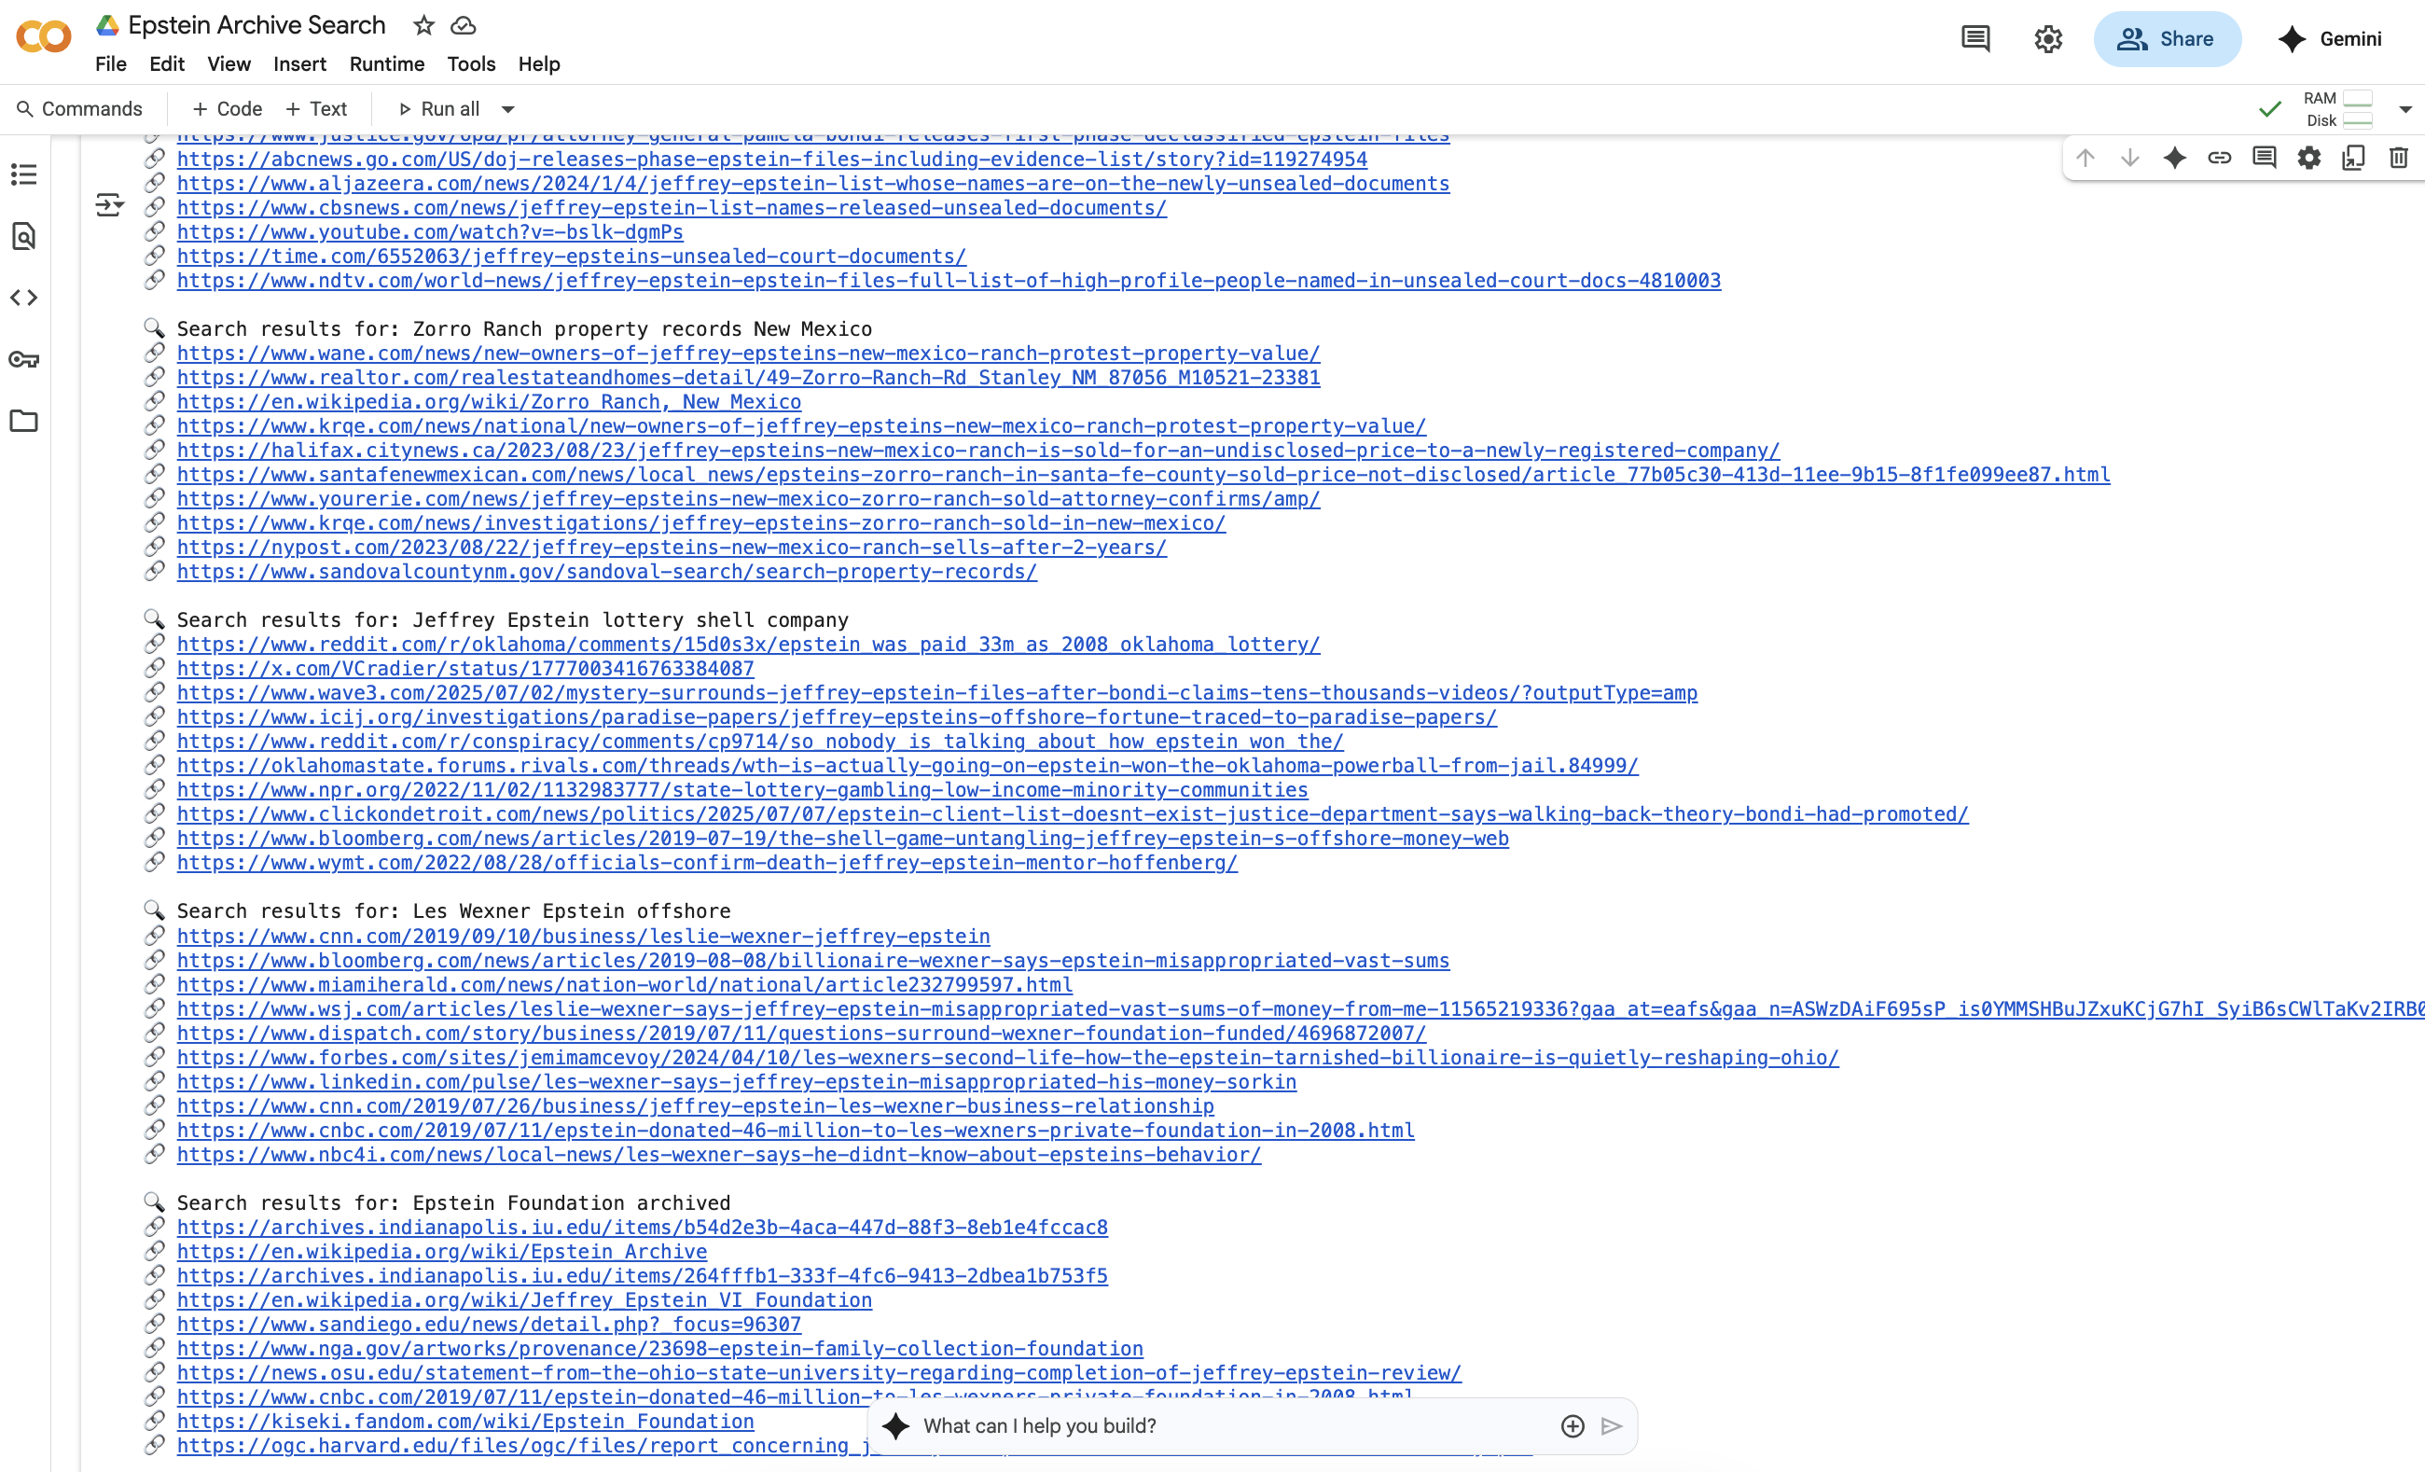Image resolution: width=2425 pixels, height=1472 pixels.
Task: Move cell down with arrow icon
Action: [x=2129, y=158]
